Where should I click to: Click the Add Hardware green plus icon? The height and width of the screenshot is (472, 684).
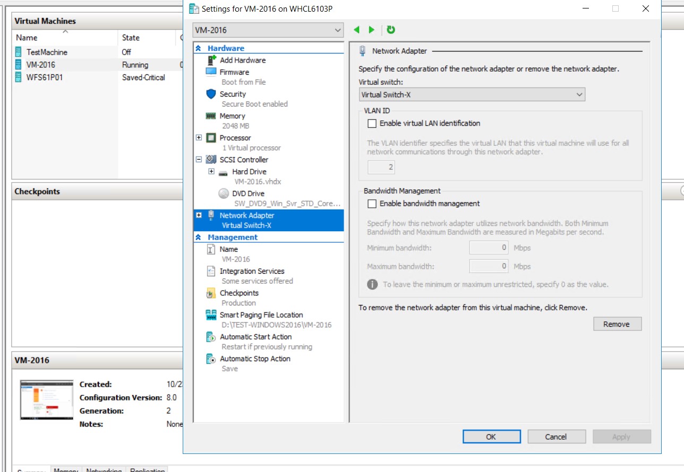(x=210, y=60)
